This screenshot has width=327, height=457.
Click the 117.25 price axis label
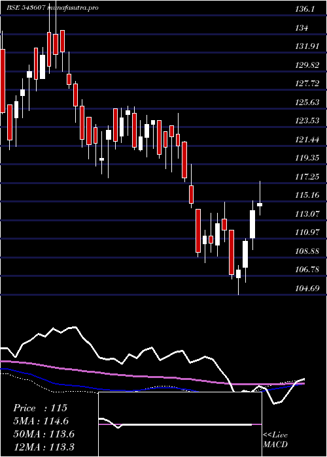tap(307, 177)
